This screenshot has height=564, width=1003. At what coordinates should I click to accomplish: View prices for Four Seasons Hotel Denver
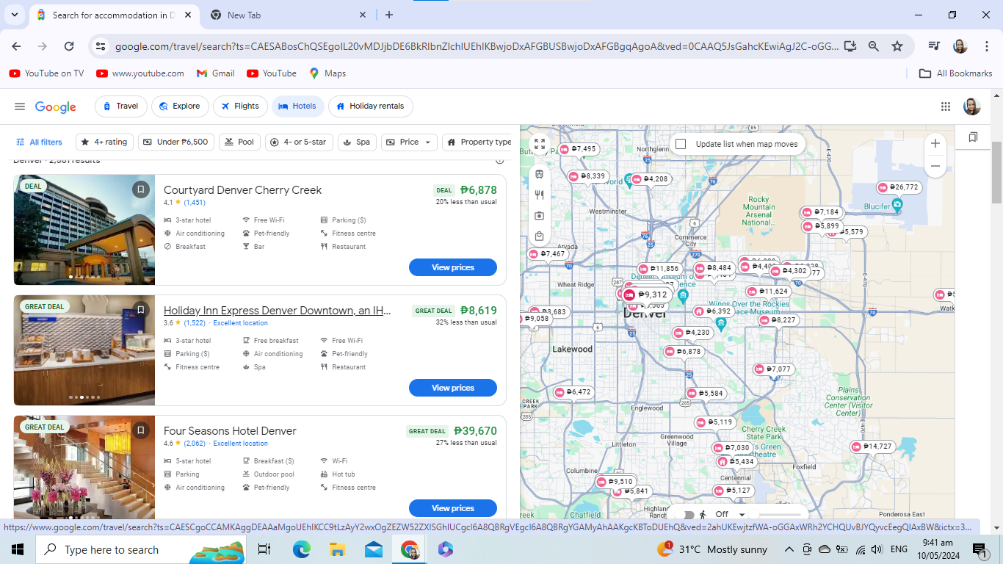453,508
